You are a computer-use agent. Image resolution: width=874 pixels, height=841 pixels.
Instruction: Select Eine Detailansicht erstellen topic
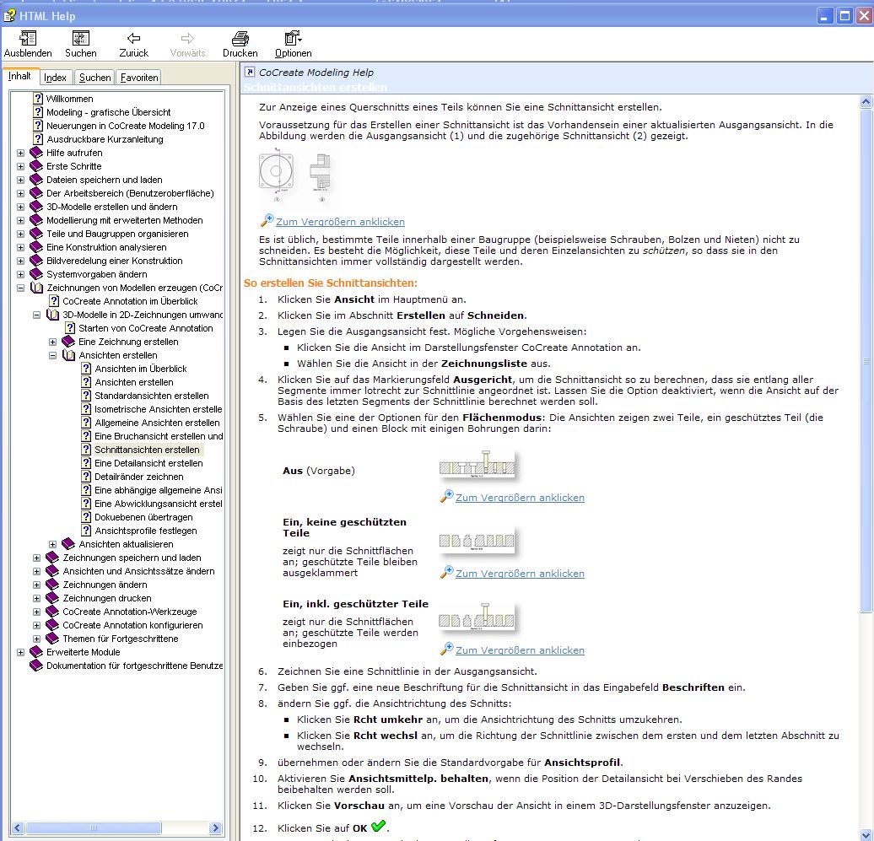tap(148, 463)
